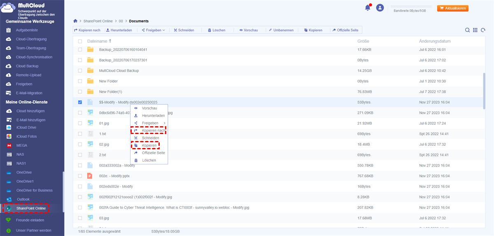Image resolution: width=494 pixels, height=236 pixels.
Task: Sort by Änderungsdatum column header
Action: pyautogui.click(x=435, y=41)
